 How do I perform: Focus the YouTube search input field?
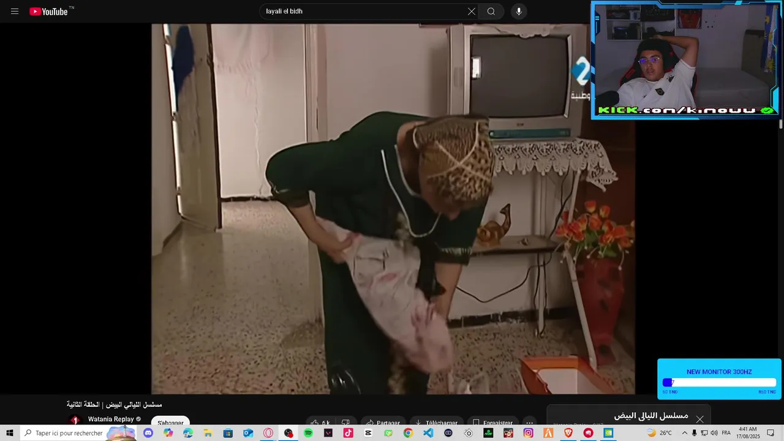coord(364,11)
